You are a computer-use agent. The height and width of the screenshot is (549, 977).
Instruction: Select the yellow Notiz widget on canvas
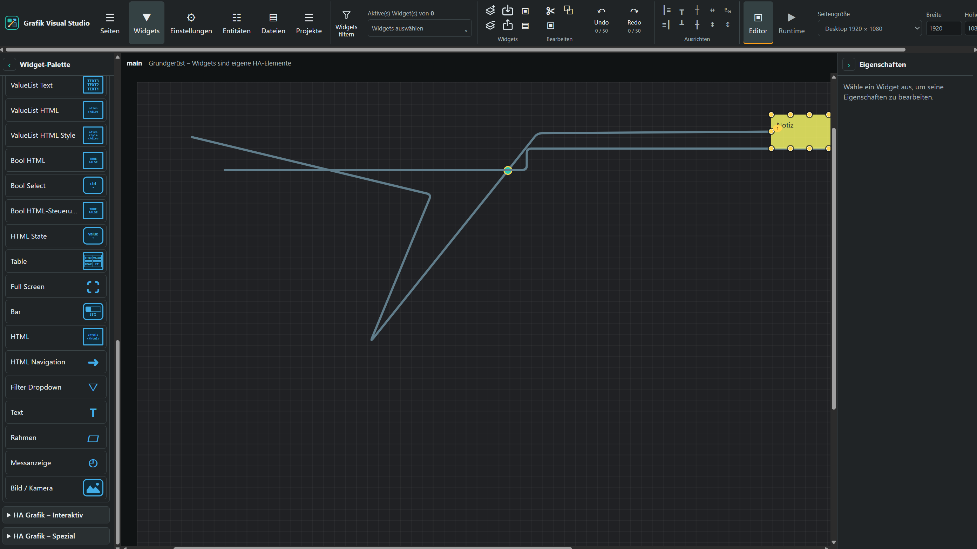(801, 132)
